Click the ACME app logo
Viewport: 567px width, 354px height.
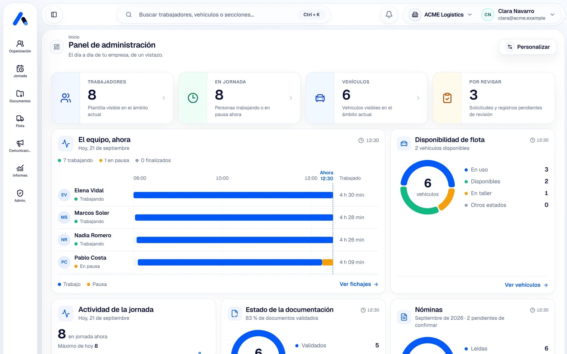(20, 19)
